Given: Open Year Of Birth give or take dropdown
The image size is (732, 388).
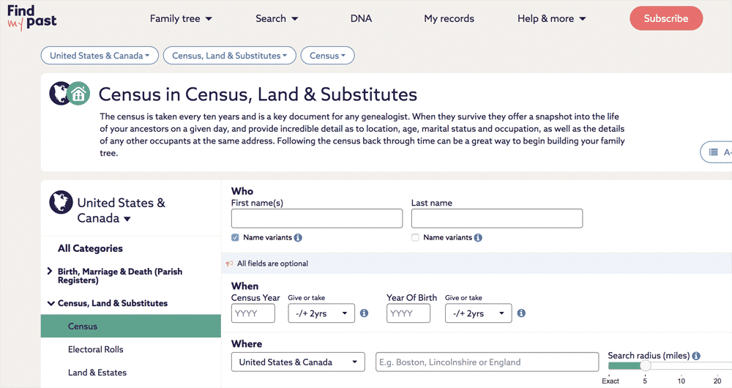Looking at the screenshot, I should 478,313.
